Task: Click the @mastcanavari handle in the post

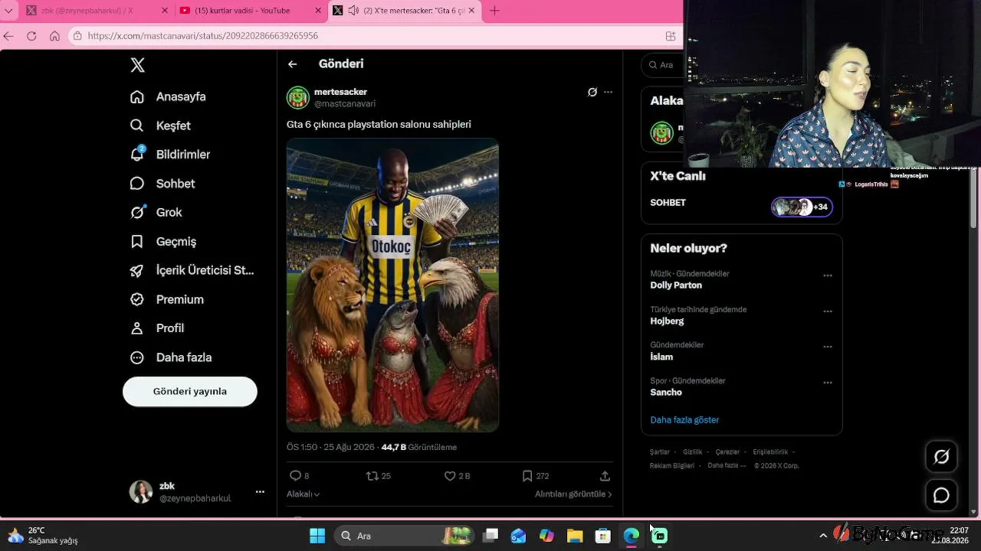Action: pyautogui.click(x=345, y=104)
